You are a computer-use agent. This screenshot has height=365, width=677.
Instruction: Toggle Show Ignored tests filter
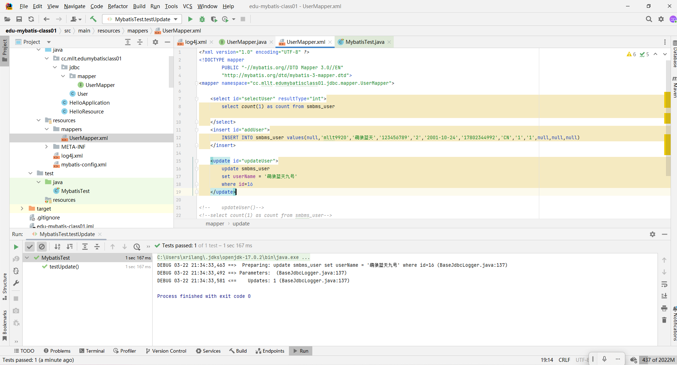point(42,247)
